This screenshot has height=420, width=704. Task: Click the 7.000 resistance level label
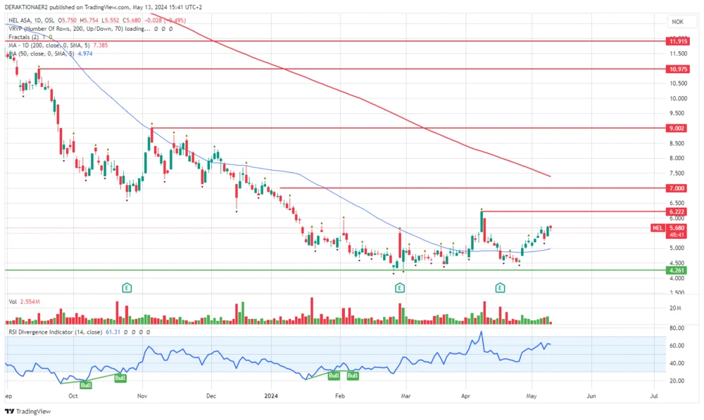point(679,188)
